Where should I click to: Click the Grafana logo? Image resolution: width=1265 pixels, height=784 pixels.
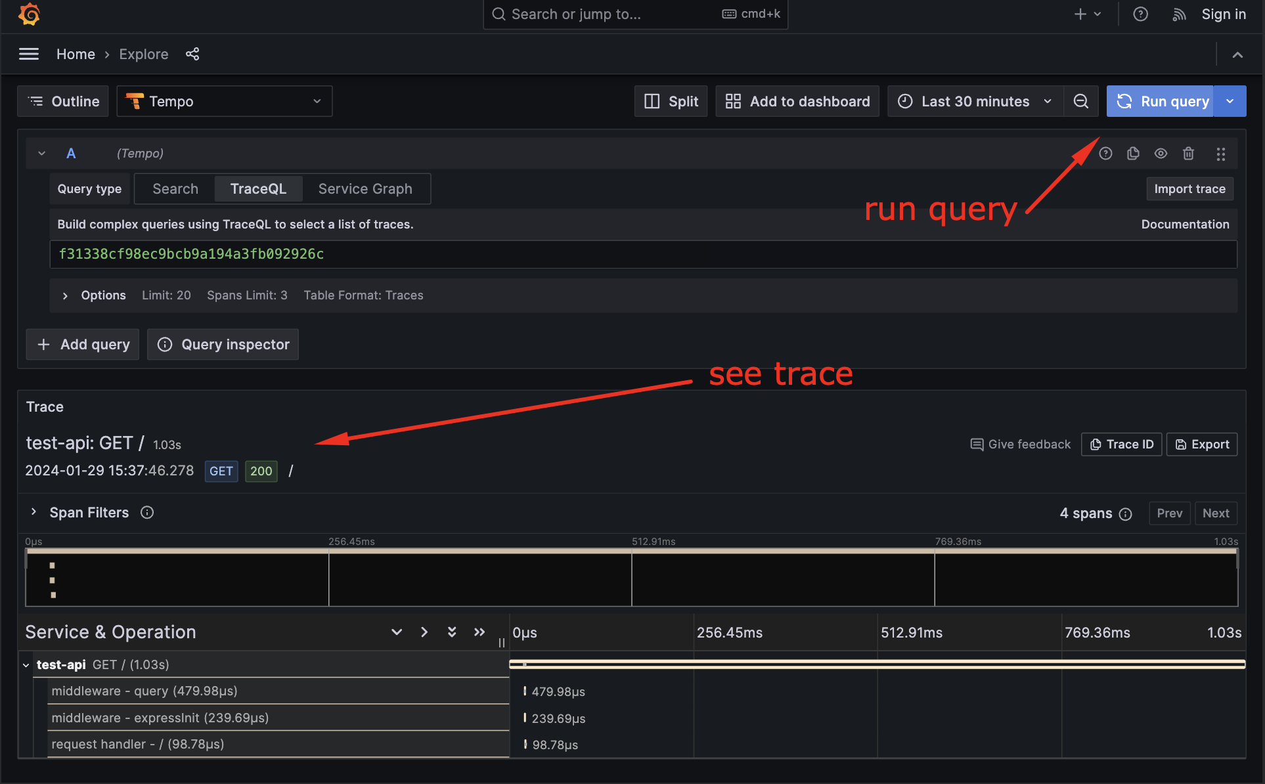(x=29, y=14)
